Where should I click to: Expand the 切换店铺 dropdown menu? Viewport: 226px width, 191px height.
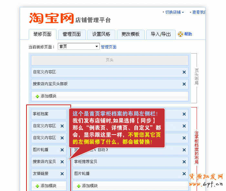174,12
